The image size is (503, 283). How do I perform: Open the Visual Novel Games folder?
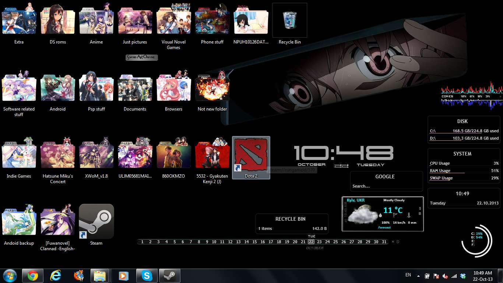pyautogui.click(x=173, y=18)
